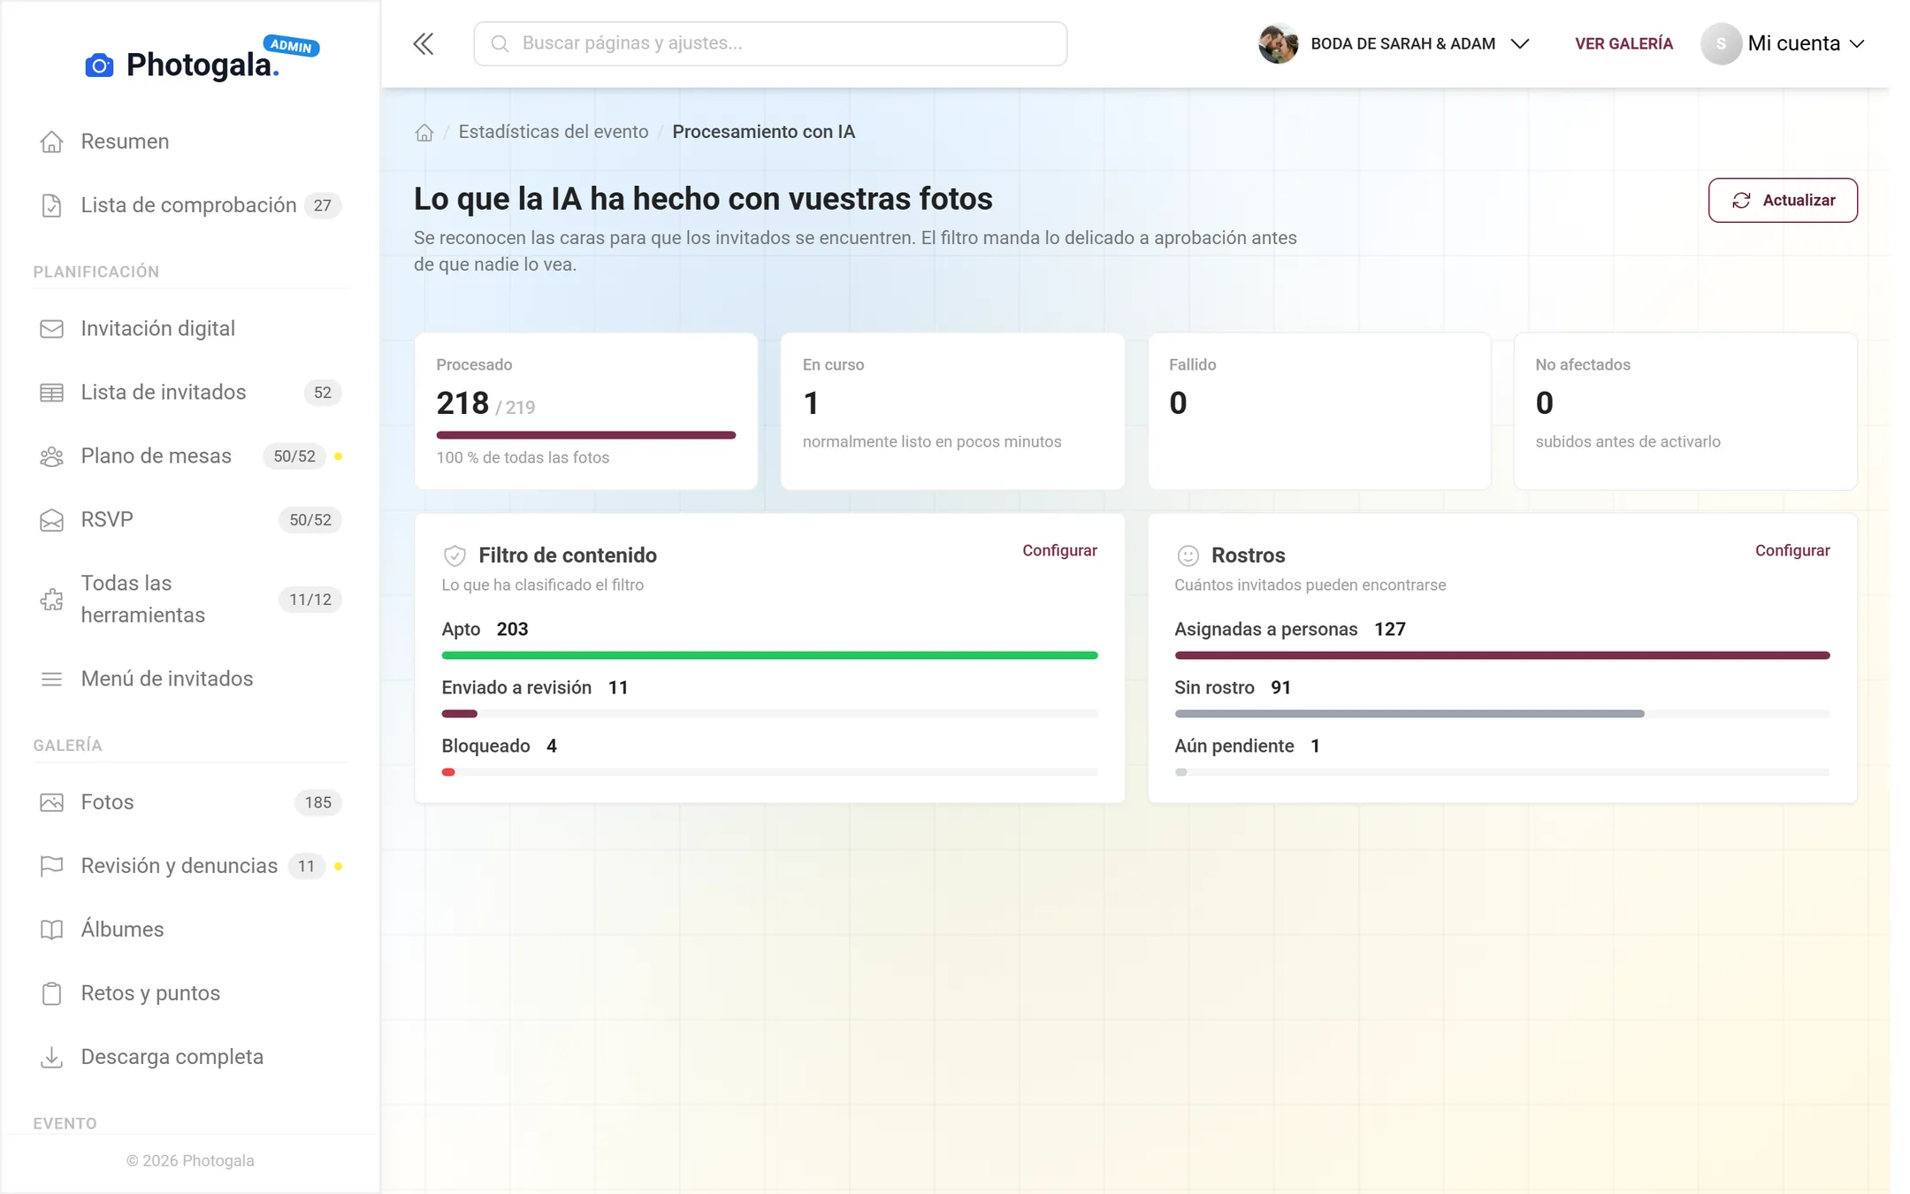Open Revisión y denuncias
Image resolution: width=1910 pixels, height=1194 pixels.
(x=190, y=866)
